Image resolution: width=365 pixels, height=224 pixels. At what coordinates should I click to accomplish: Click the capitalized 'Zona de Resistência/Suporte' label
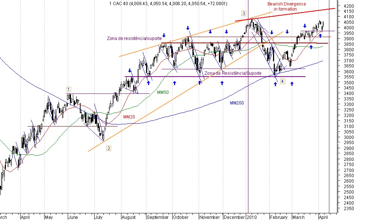(233, 73)
